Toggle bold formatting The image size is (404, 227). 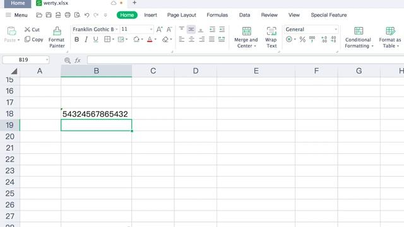[x=76, y=39]
